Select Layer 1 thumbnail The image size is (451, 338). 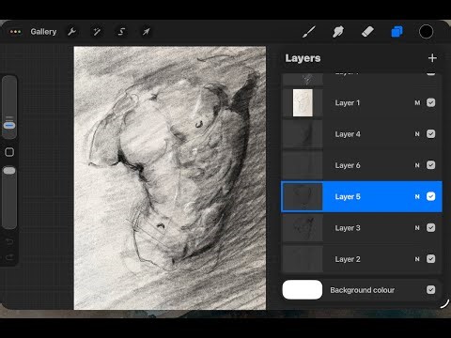tap(303, 102)
